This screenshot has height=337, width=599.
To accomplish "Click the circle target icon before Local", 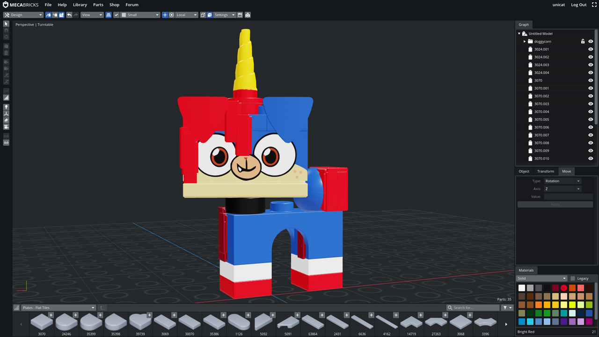I will [172, 15].
